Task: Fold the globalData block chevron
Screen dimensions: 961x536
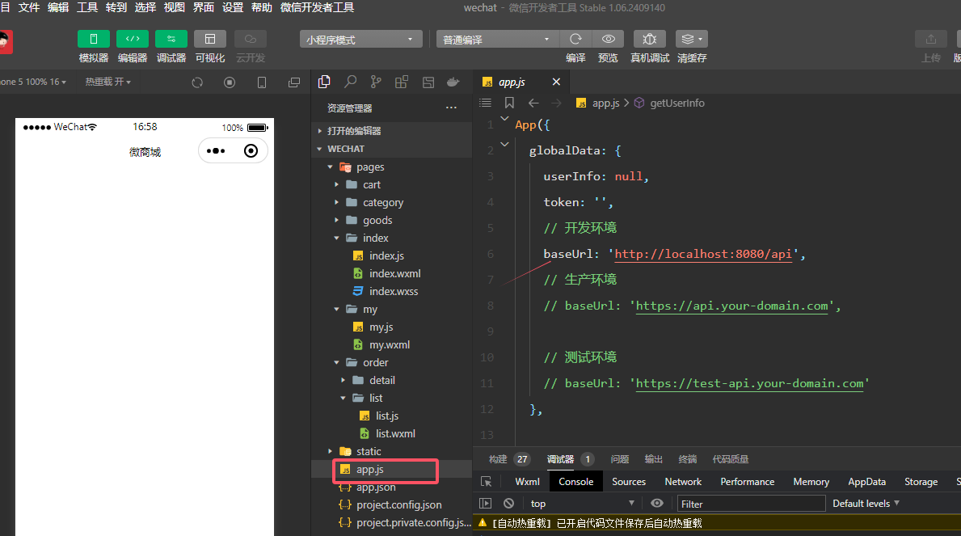Action: (x=504, y=145)
